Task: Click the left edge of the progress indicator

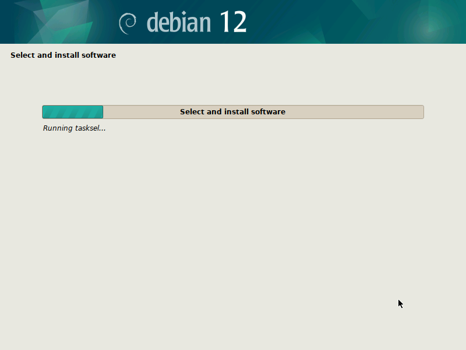Action: tap(44, 111)
